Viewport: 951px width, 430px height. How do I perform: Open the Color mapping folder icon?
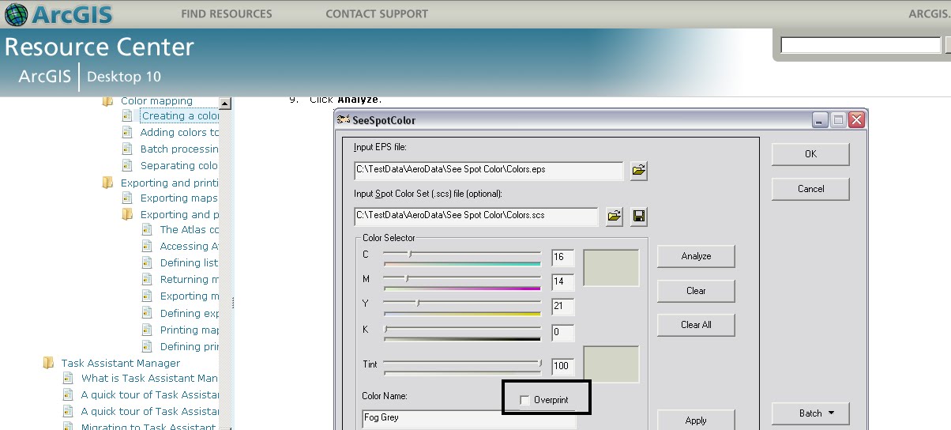107,100
